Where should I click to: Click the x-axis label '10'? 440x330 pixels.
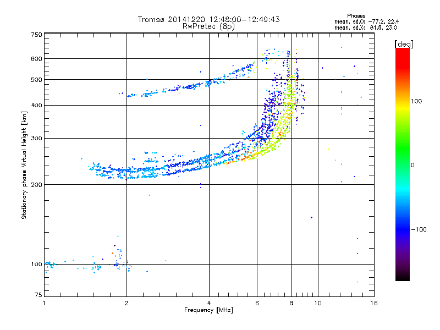[318, 303]
